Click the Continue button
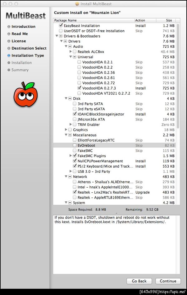 168,281
